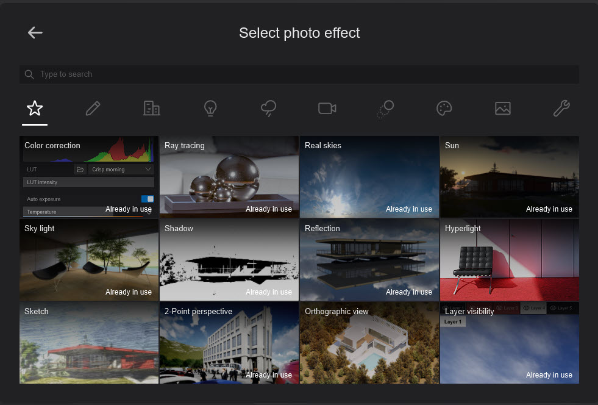Toggle Auto exposure switch in Color correction preview
Screen dimensions: 598x405
click(148, 199)
